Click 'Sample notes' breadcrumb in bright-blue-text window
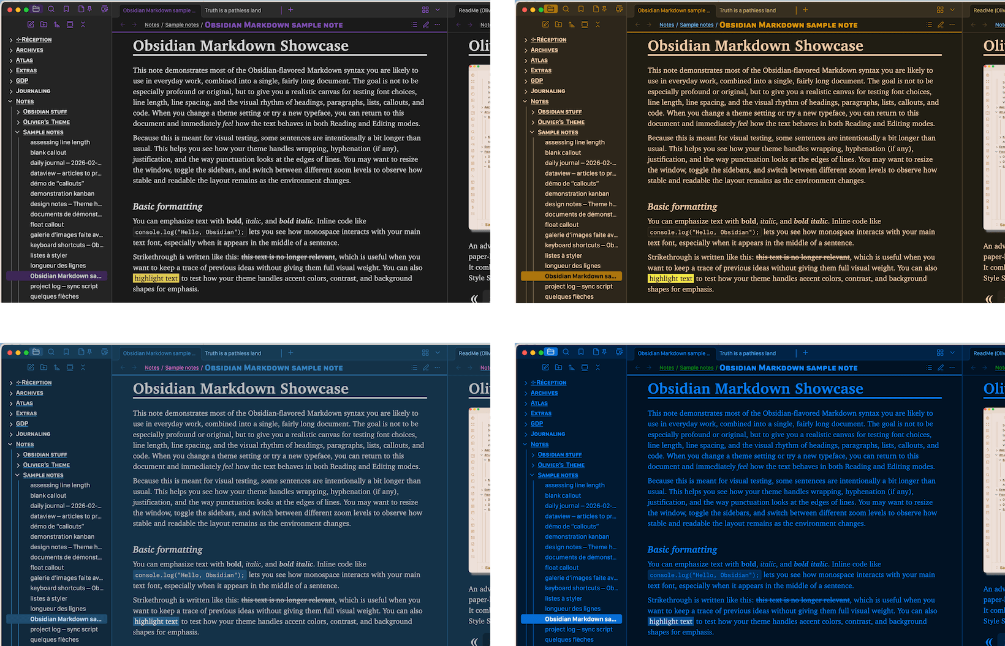1005x646 pixels. pyautogui.click(x=697, y=368)
